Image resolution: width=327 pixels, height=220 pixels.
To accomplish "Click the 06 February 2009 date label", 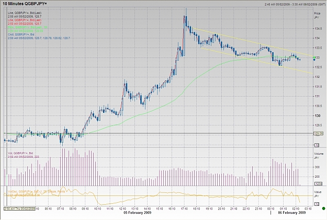I will 292,213.
